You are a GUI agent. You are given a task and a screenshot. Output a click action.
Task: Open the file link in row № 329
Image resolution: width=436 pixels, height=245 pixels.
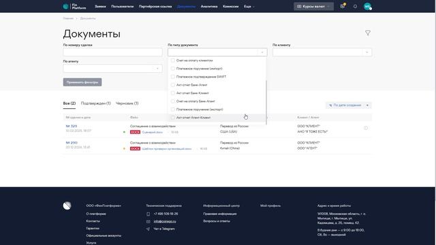click(153, 132)
